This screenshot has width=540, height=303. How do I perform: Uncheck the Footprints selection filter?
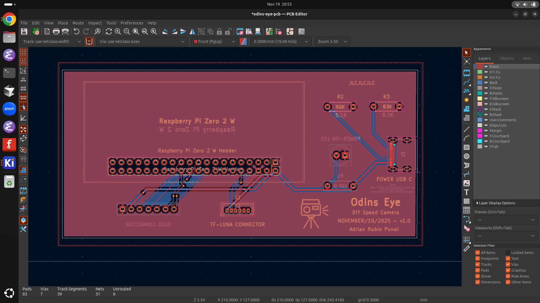[x=478, y=258]
